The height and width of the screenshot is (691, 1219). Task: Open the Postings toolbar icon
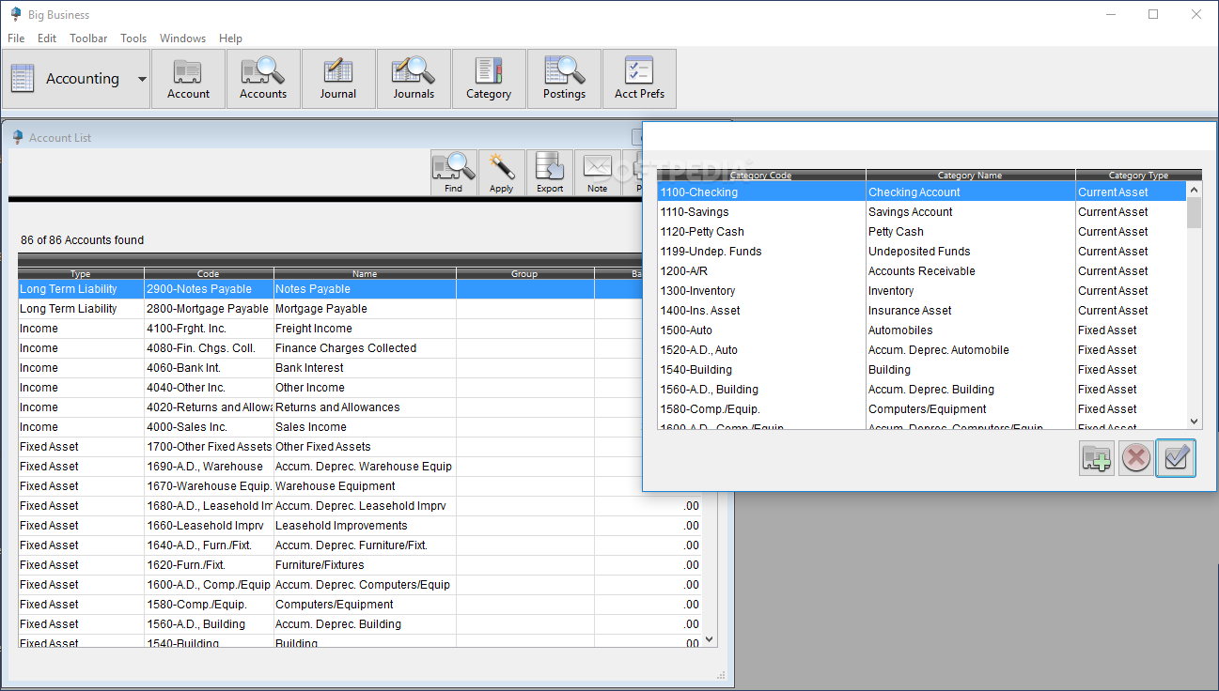564,79
